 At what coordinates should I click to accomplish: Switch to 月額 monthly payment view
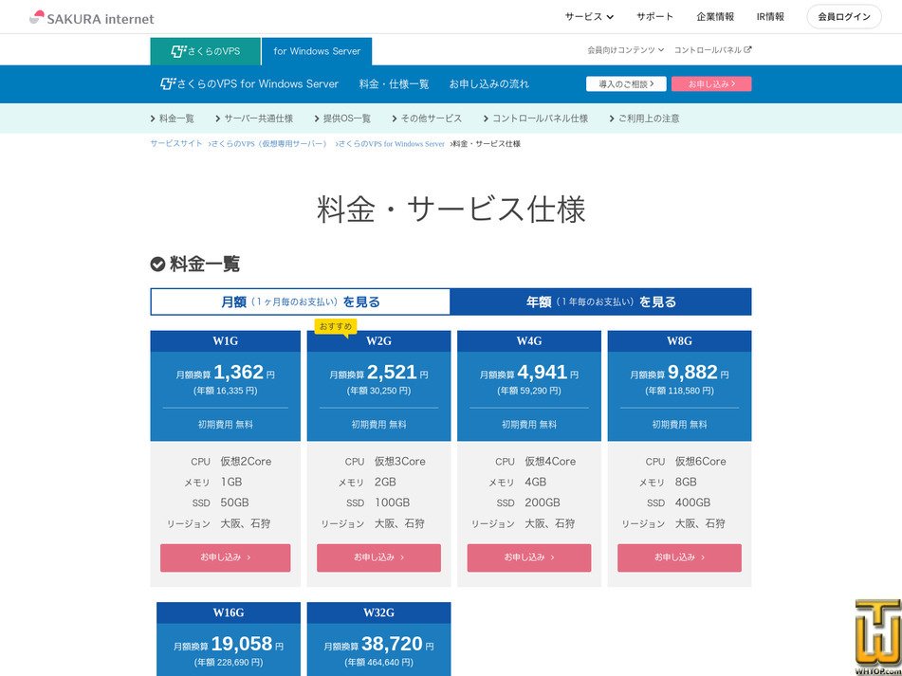pyautogui.click(x=301, y=301)
